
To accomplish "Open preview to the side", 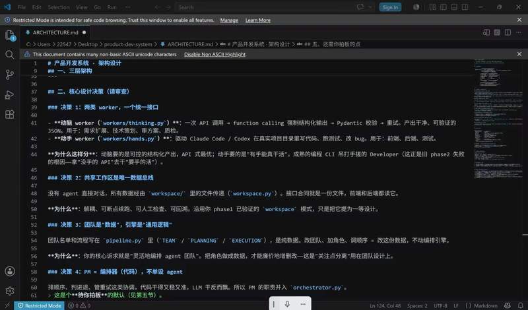I will click(486, 32).
